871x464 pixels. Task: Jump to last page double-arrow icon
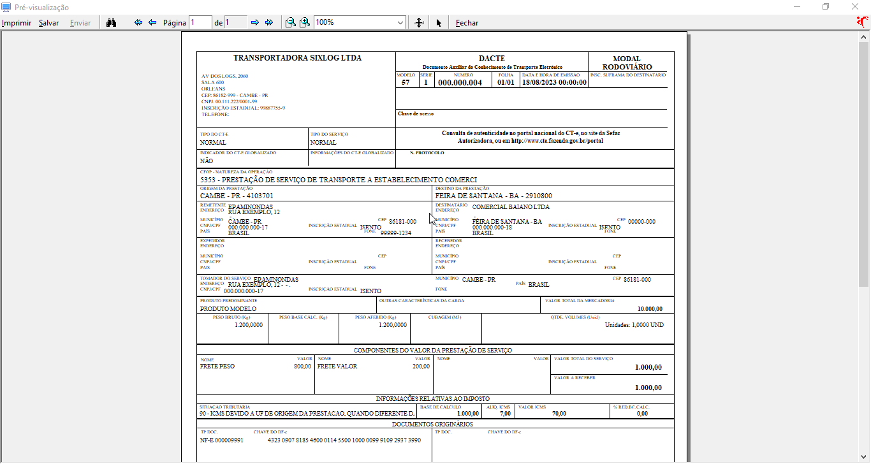pos(269,22)
